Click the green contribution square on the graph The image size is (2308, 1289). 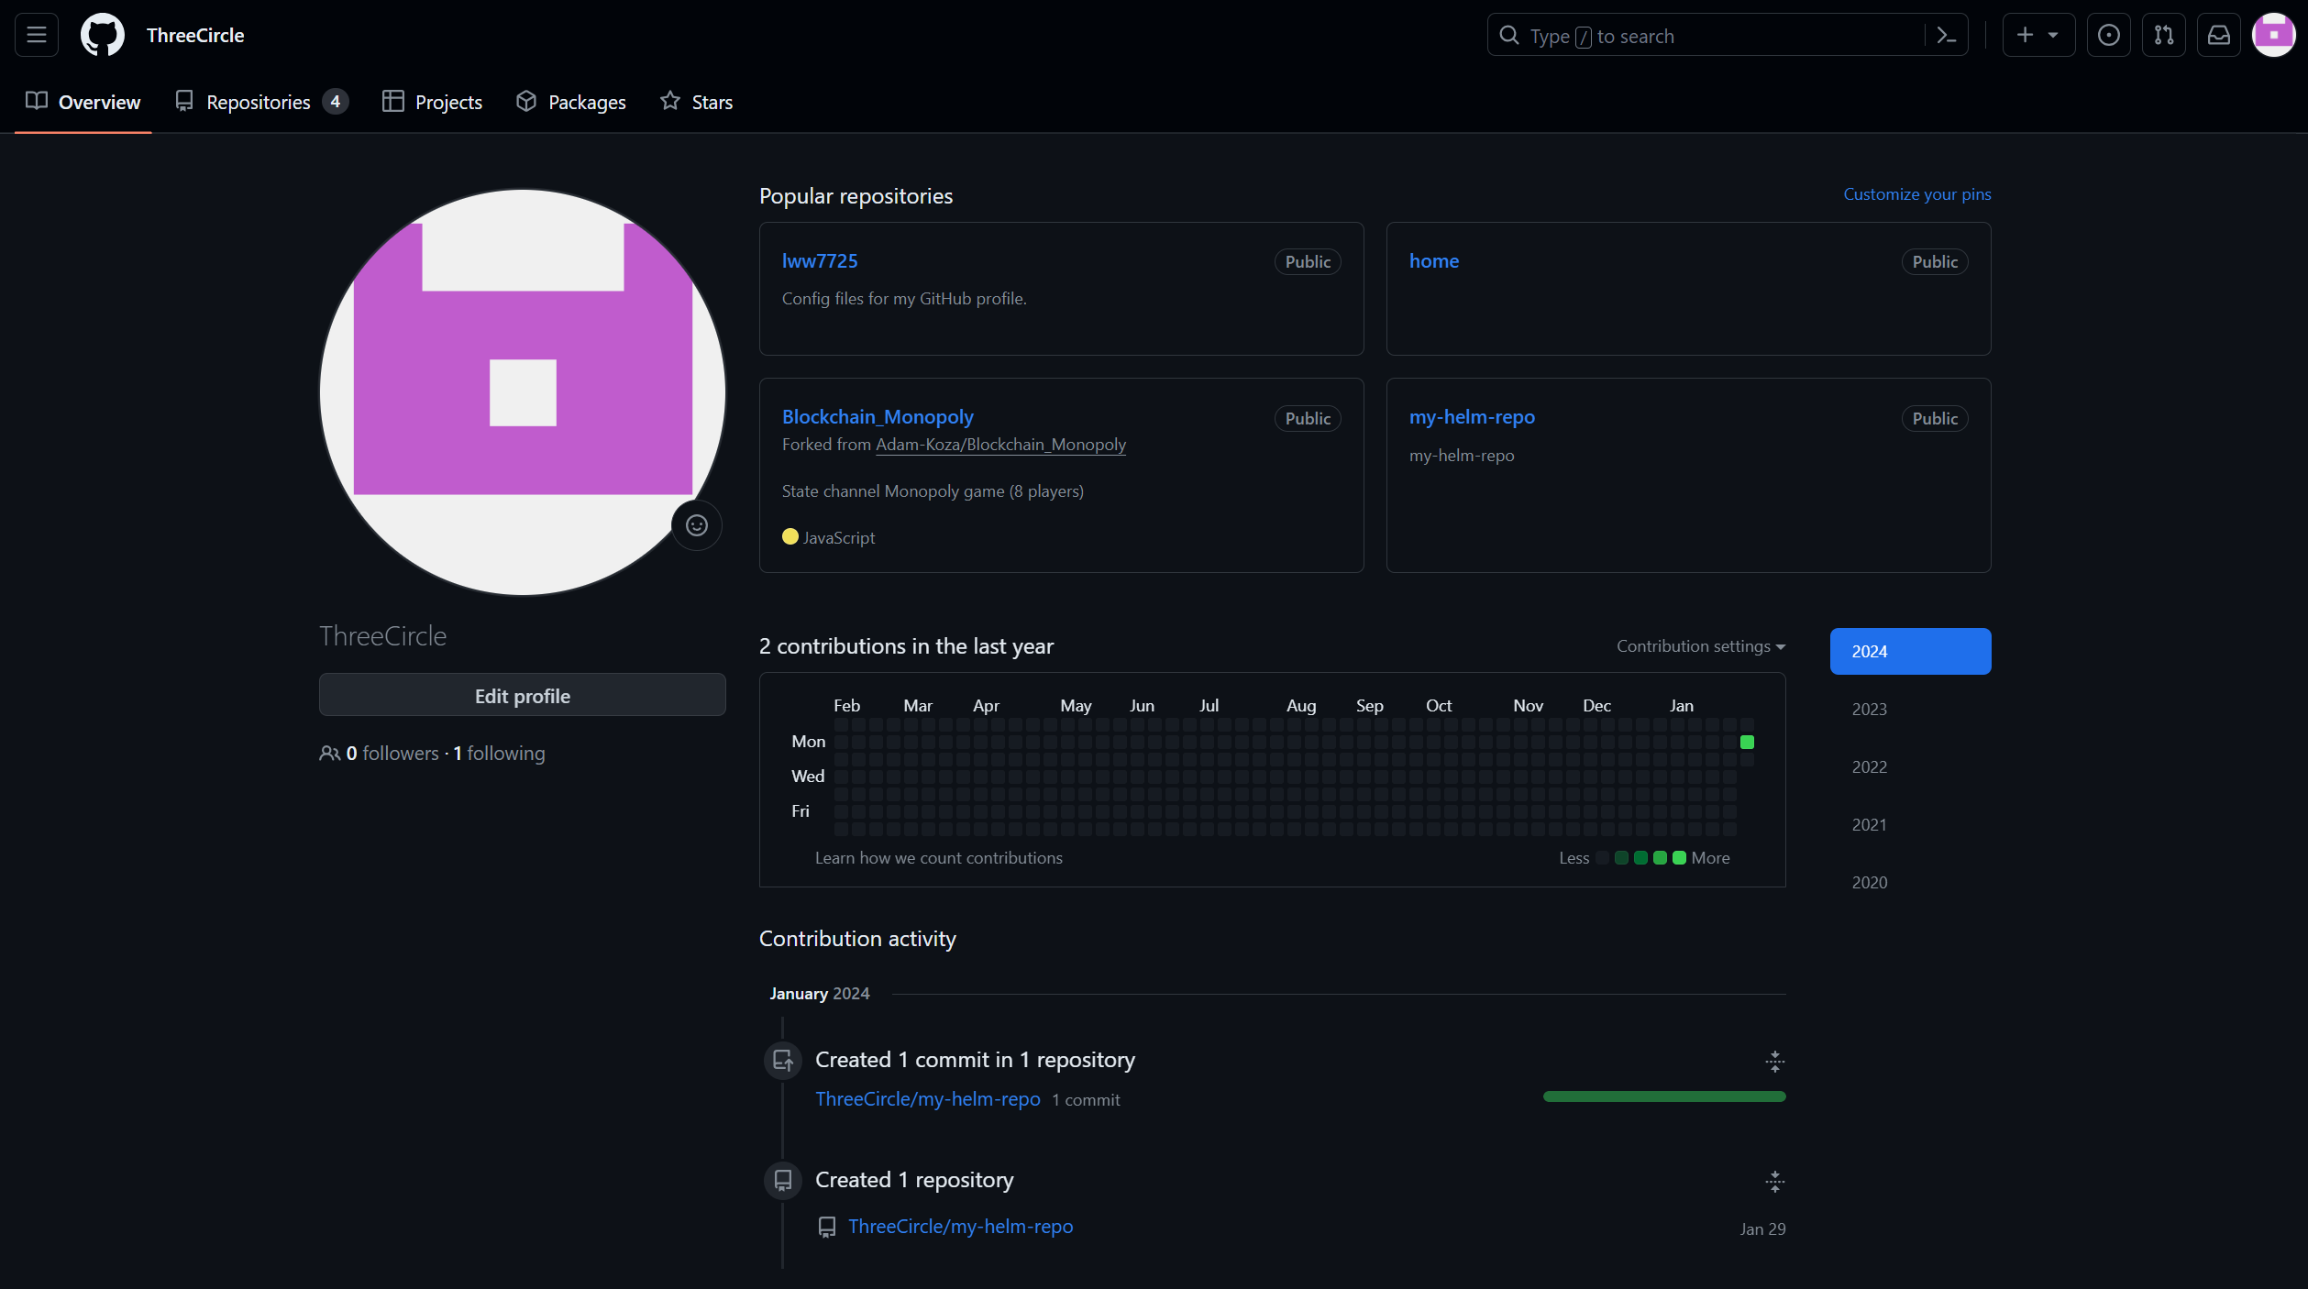point(1747,742)
